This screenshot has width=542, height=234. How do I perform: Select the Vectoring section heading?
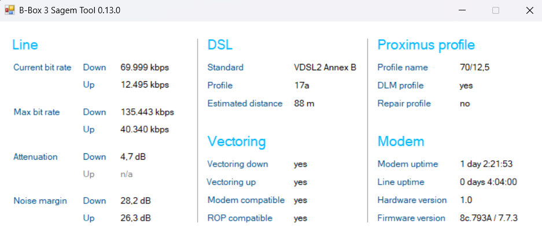click(236, 141)
